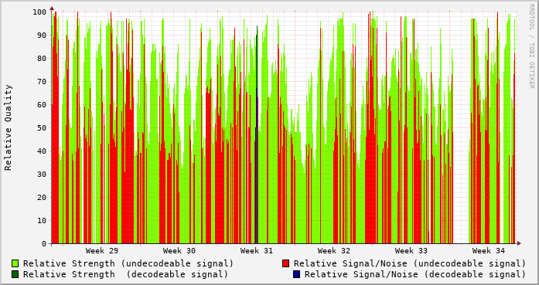Click the dark green decodeable Strength swatch
The image size is (539, 285).
[x=15, y=274]
